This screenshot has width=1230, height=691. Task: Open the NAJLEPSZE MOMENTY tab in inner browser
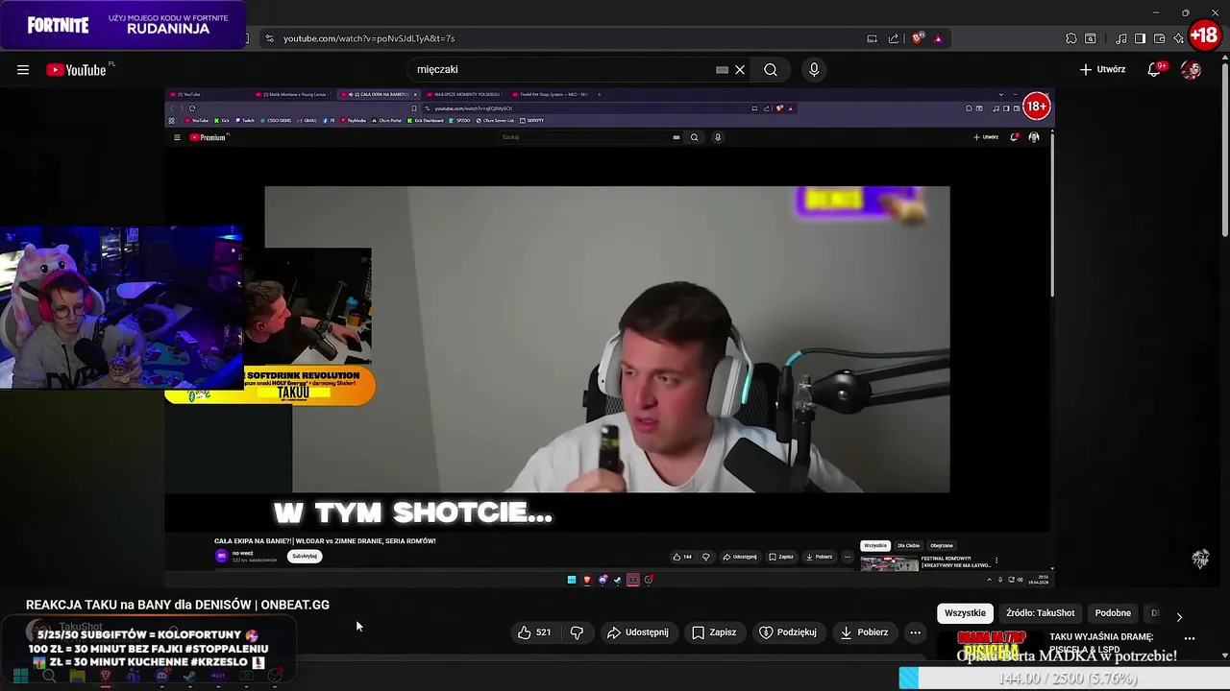467,94
